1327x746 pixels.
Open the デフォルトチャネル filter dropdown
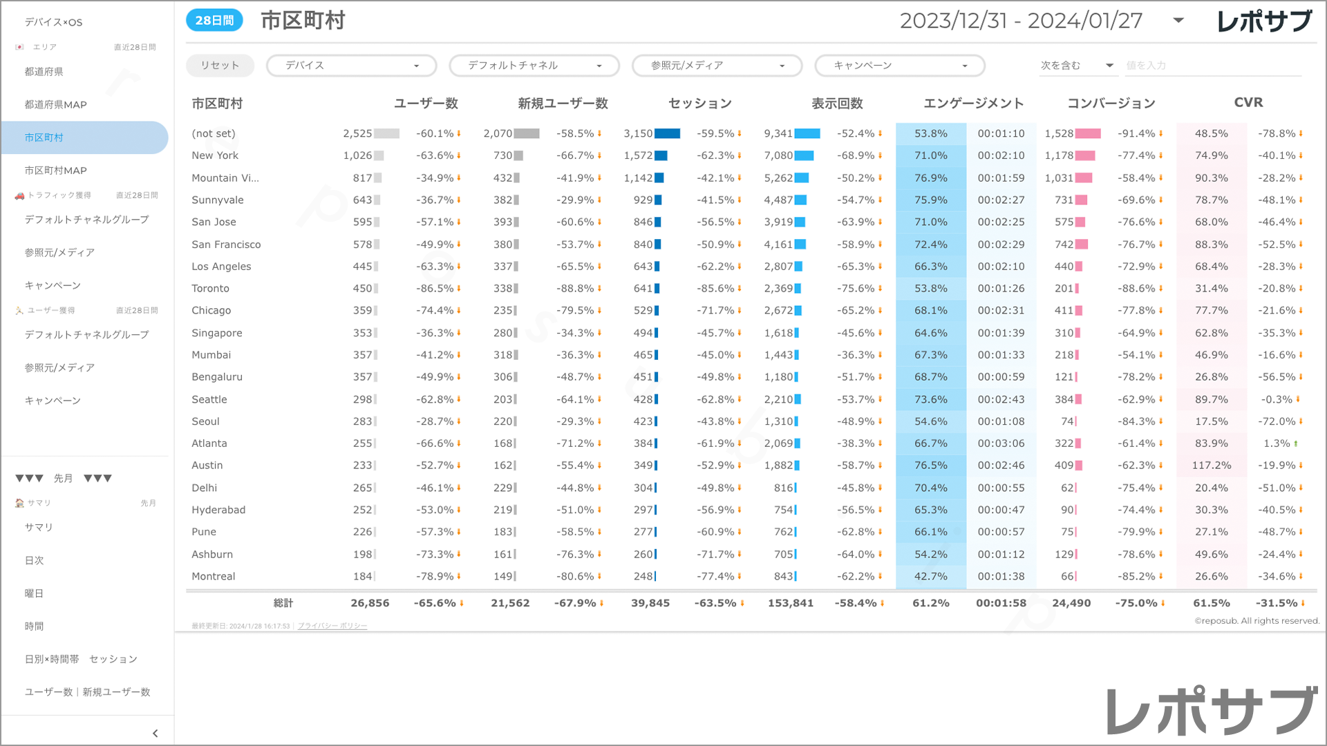(x=534, y=66)
